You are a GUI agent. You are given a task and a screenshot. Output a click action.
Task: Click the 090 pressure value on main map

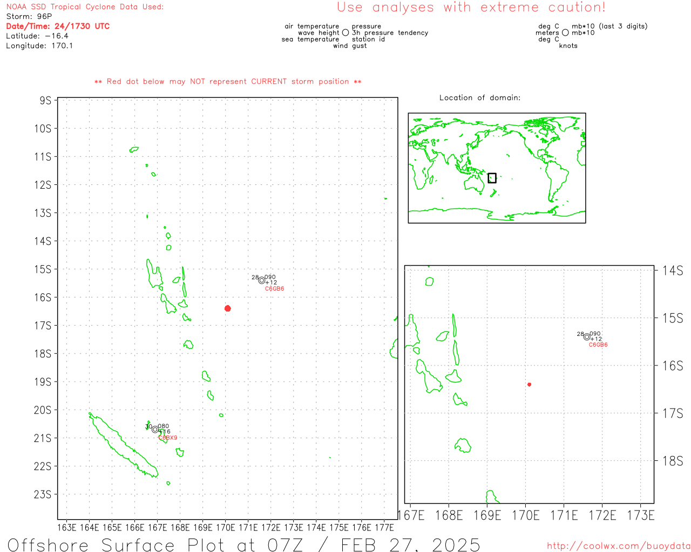[270, 277]
